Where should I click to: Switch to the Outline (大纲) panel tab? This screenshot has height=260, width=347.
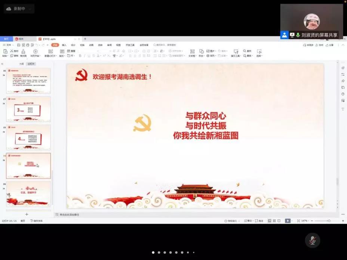click(21, 64)
